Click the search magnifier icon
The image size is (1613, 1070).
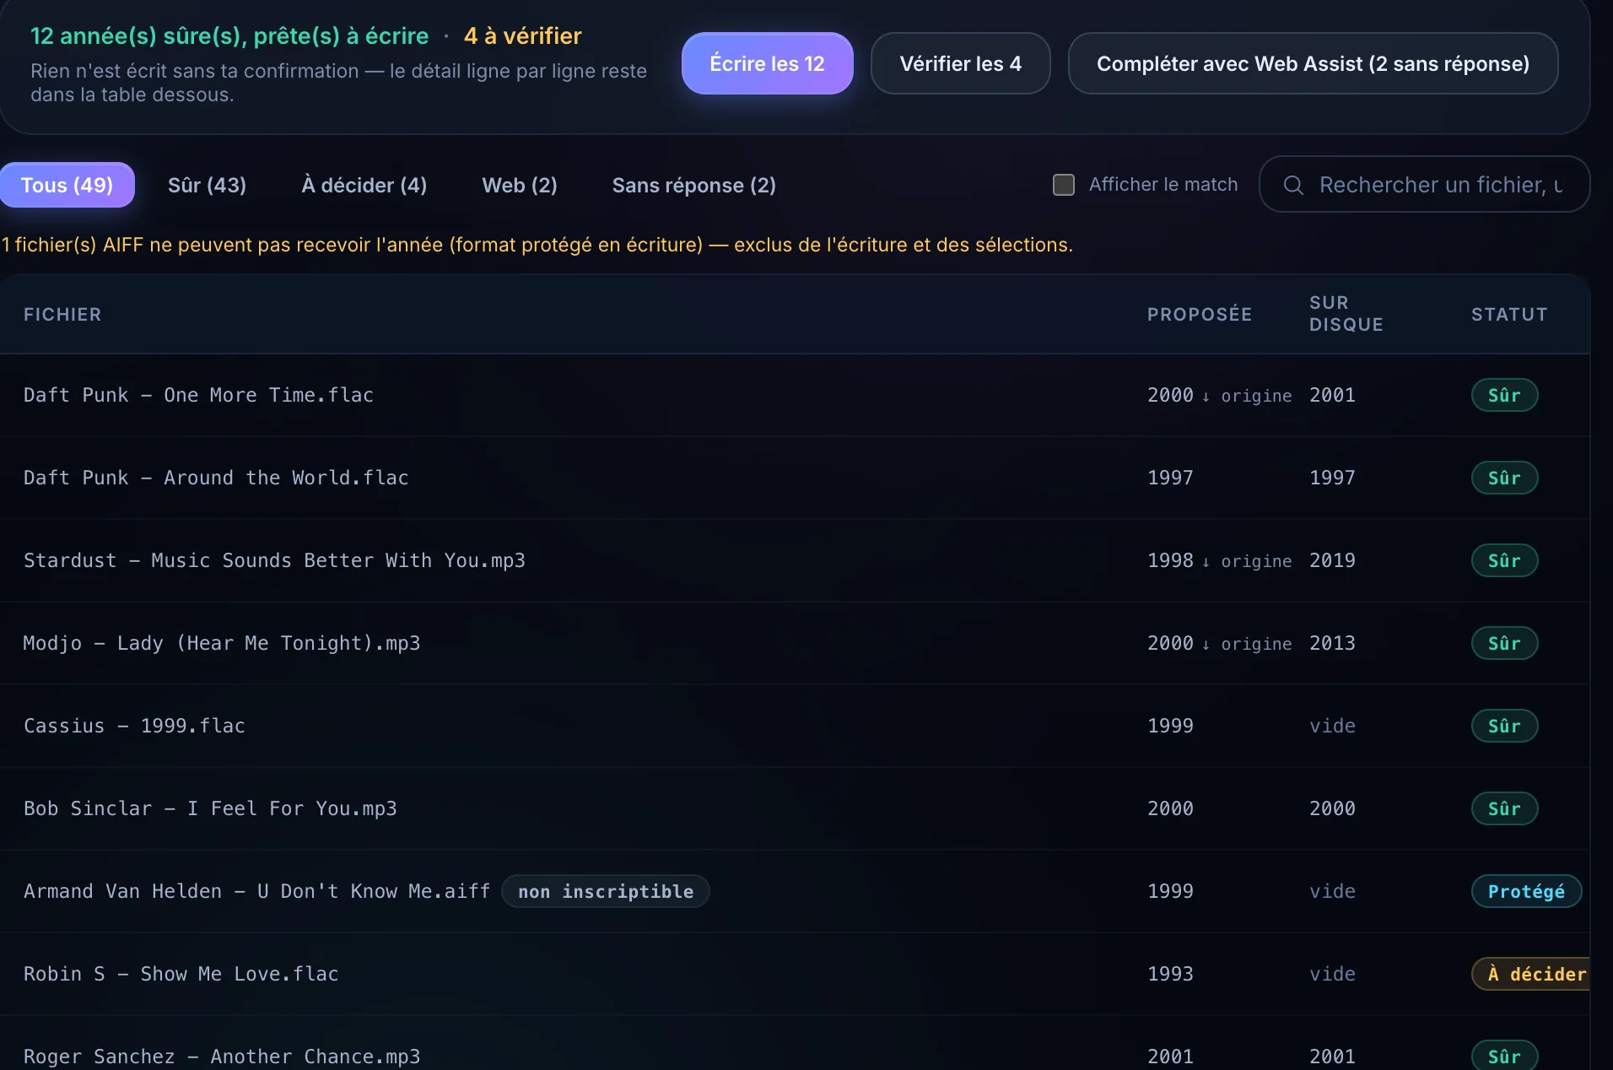1293,185
